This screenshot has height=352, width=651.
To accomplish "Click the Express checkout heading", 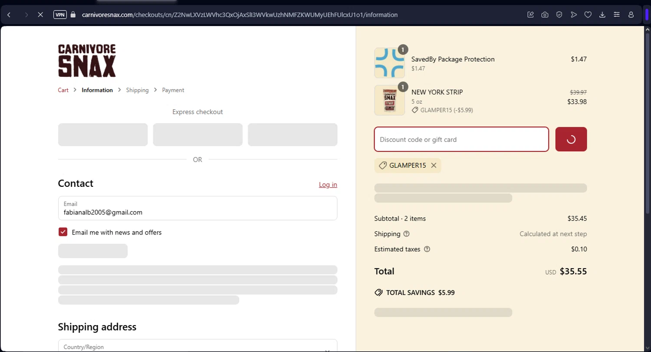I will coord(197,112).
